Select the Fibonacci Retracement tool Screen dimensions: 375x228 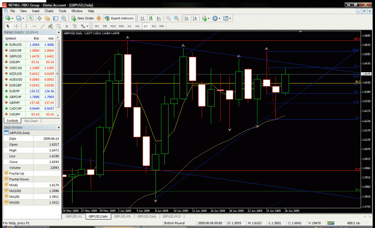tap(59, 26)
